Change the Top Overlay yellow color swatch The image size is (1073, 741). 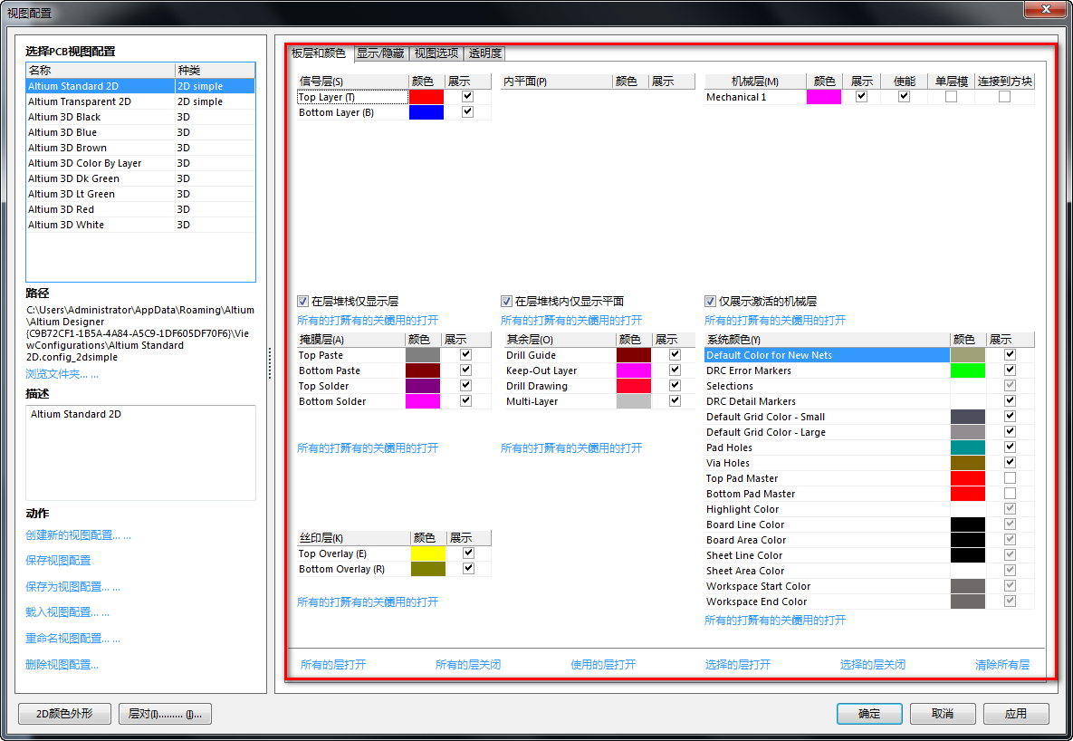pyautogui.click(x=428, y=553)
